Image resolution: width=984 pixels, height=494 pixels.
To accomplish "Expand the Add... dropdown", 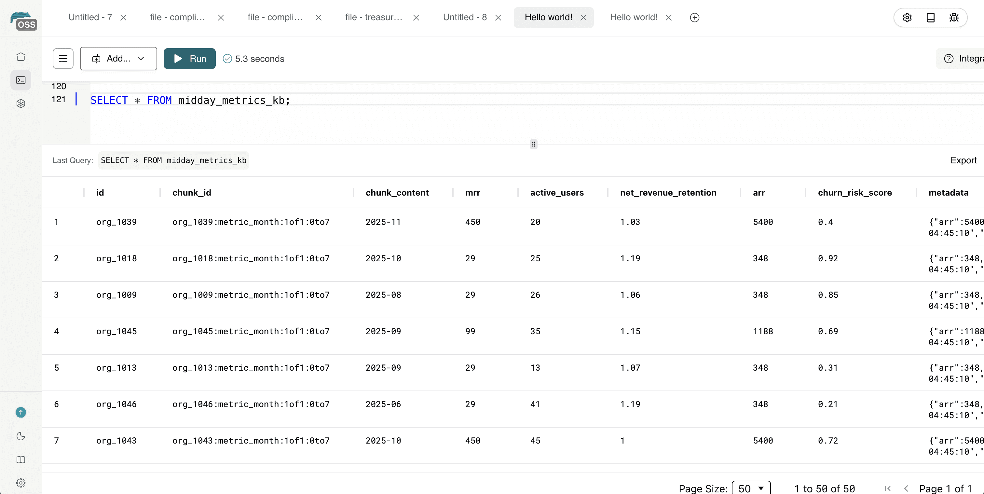I will coord(118,59).
